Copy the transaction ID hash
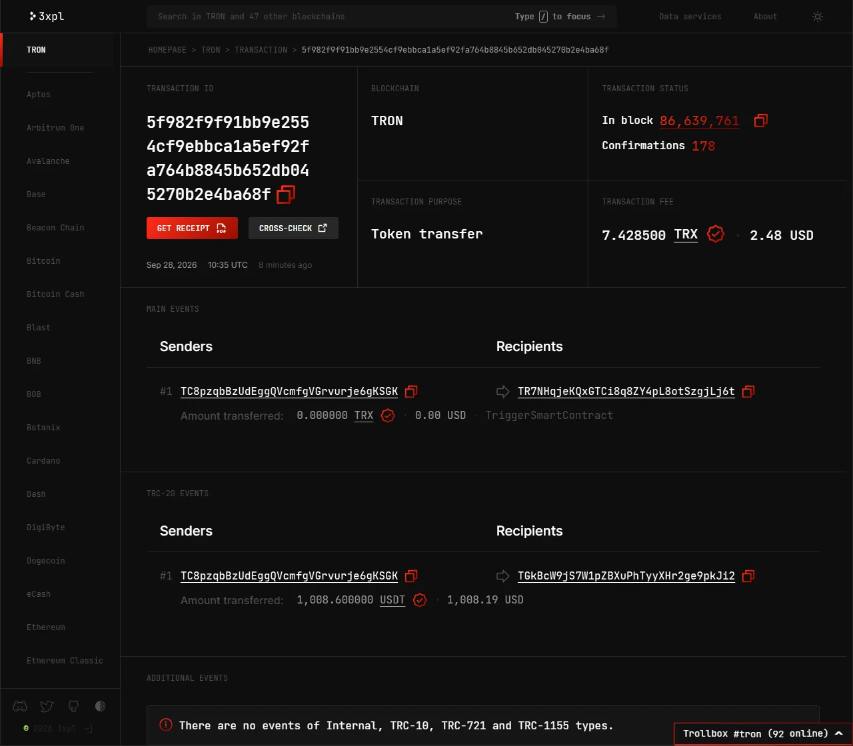The image size is (853, 746). tap(286, 194)
